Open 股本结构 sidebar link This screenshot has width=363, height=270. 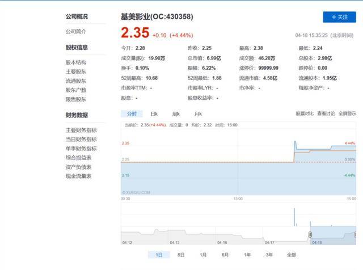pyautogui.click(x=75, y=62)
